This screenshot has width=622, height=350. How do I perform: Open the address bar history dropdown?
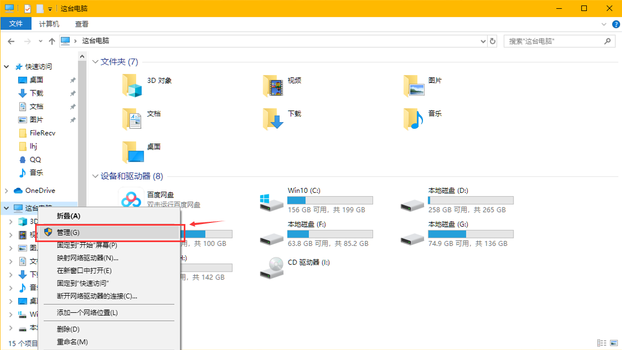coord(483,41)
